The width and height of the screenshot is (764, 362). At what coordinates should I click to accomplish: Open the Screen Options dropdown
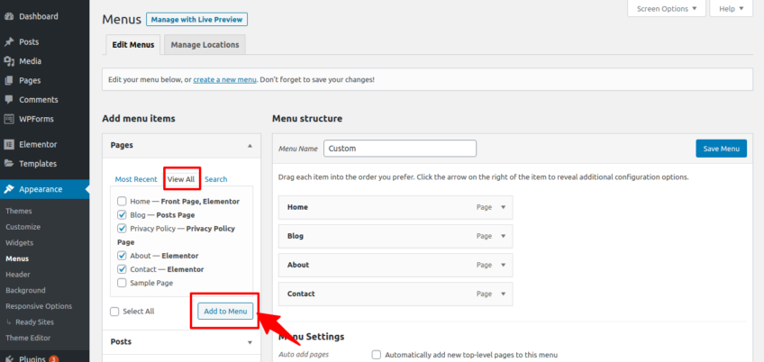[x=666, y=8]
